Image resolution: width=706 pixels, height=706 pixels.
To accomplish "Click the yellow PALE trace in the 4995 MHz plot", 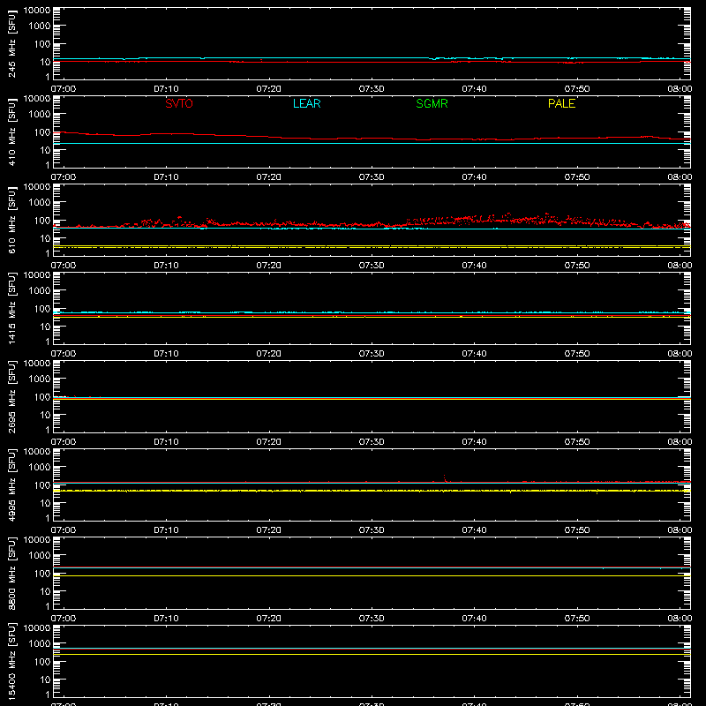I will coord(372,491).
